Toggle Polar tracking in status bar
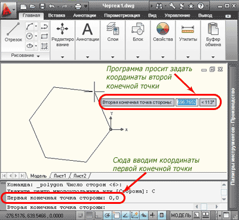 pos(107,215)
